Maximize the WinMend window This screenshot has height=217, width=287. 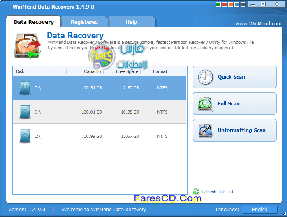click(x=263, y=4)
